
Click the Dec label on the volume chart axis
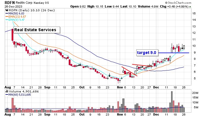pyautogui.click(x=156, y=115)
